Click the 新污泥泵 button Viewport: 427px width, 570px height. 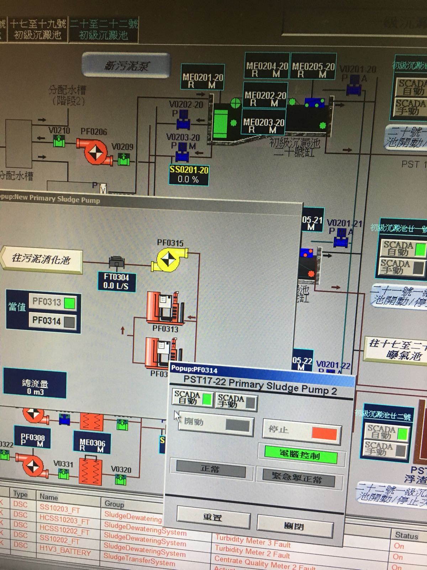tap(126, 65)
